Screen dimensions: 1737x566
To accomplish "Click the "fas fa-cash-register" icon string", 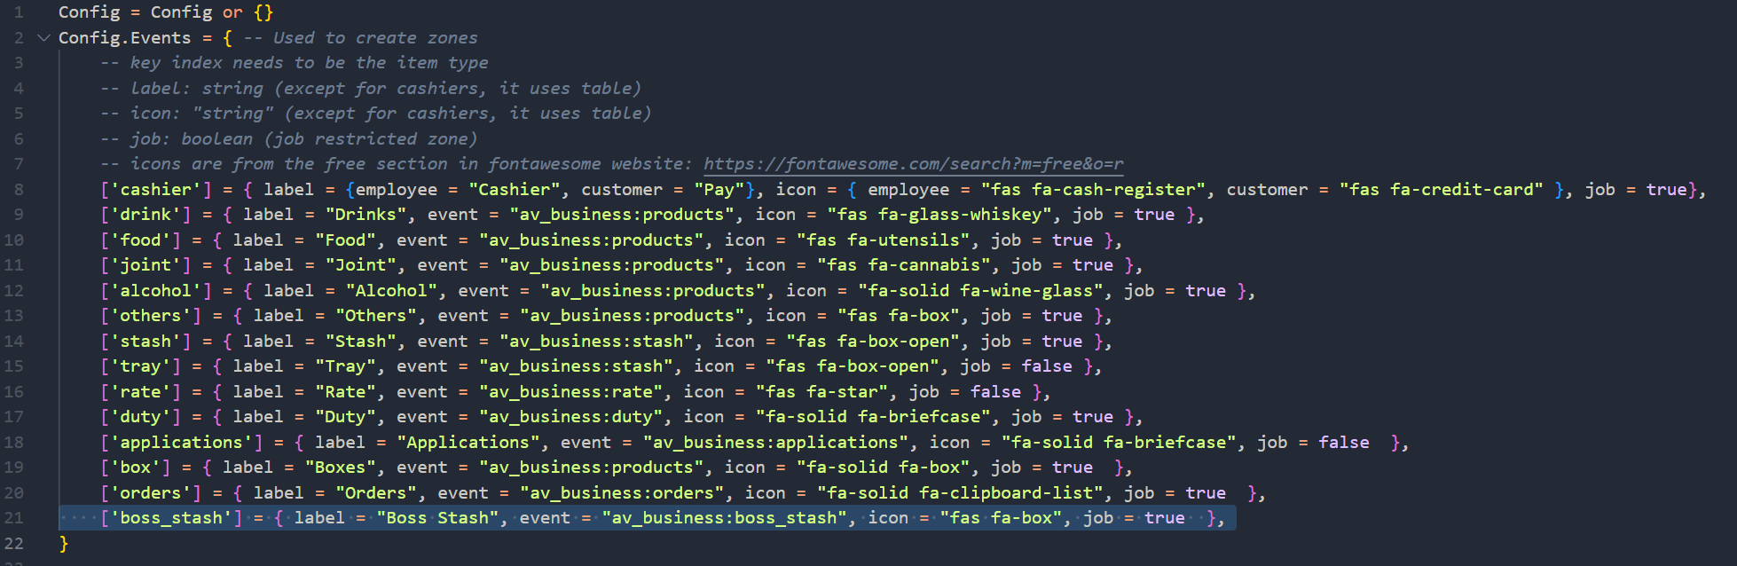I will pos(1093,190).
